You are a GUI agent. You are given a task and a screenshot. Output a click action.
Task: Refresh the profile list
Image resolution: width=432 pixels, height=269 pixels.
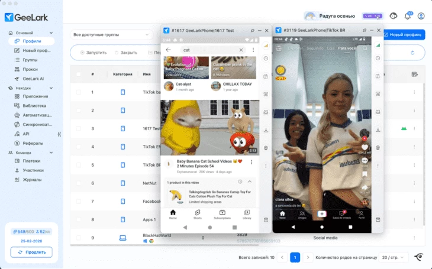(412, 53)
